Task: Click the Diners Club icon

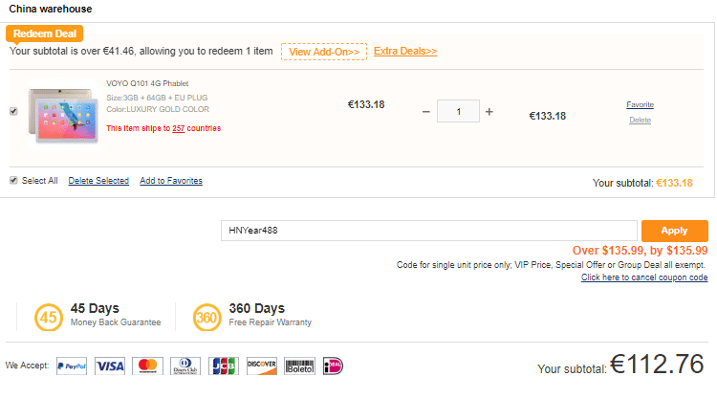Action: click(x=185, y=366)
